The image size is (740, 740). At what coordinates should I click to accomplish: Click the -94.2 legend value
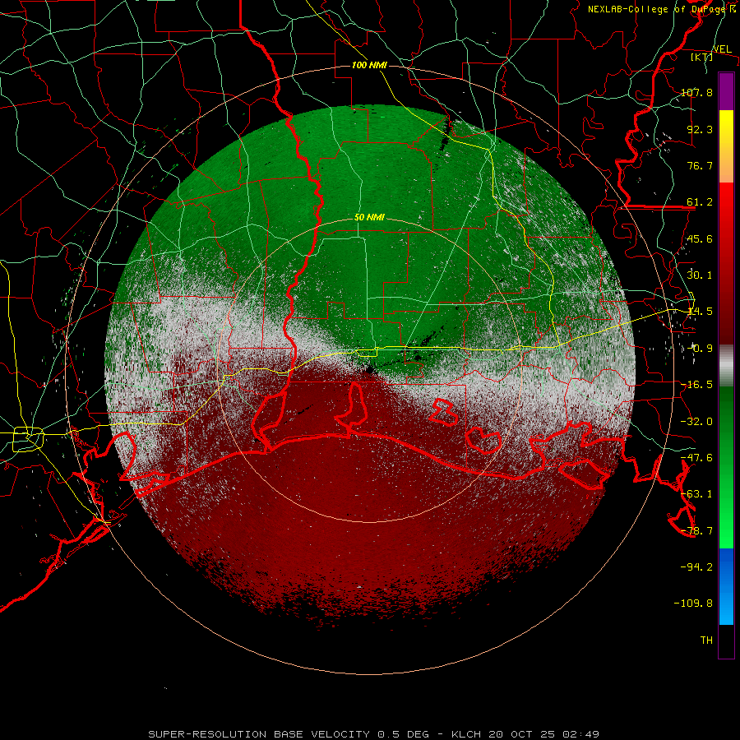[696, 567]
